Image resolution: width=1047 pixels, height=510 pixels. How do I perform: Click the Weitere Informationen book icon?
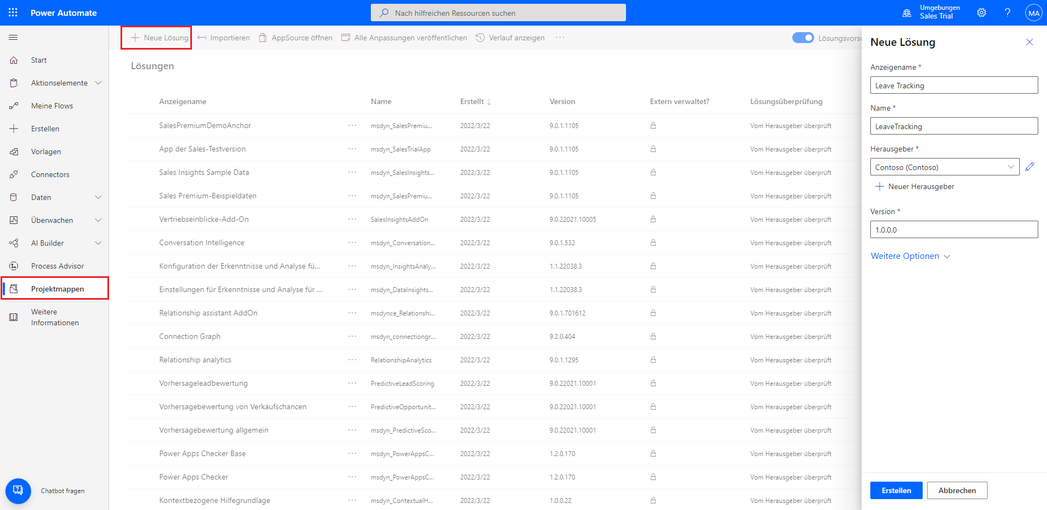(x=14, y=317)
